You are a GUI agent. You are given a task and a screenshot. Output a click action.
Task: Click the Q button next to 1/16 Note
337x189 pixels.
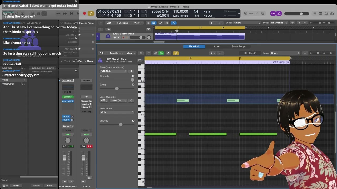click(x=131, y=71)
